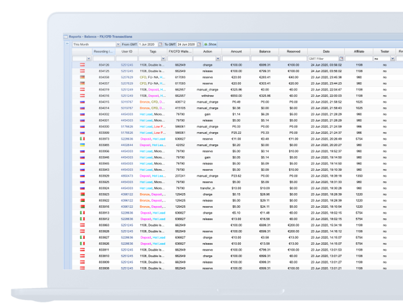This screenshot has width=403, height=307.
Task: Sort by the User ID column header
Action: point(127,52)
